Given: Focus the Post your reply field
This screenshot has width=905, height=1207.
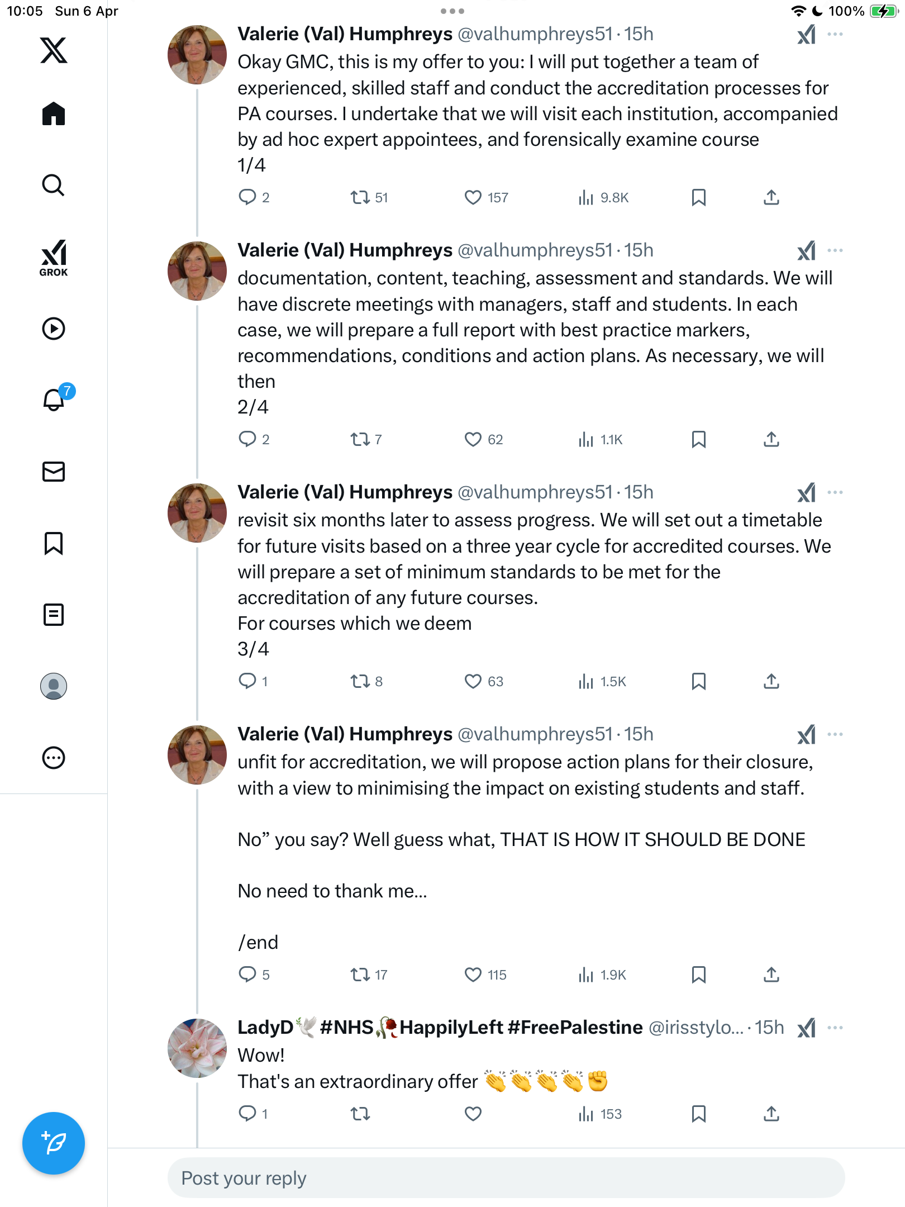Looking at the screenshot, I should click(506, 1178).
